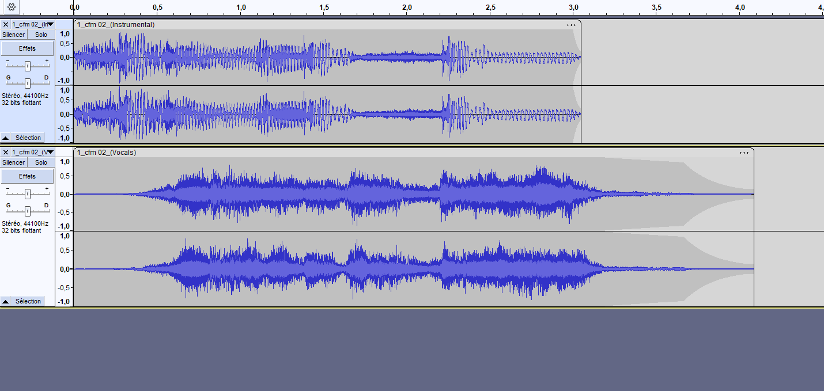
Task: Toggle Silencer on the Instrumental track
Action: [x=13, y=35]
